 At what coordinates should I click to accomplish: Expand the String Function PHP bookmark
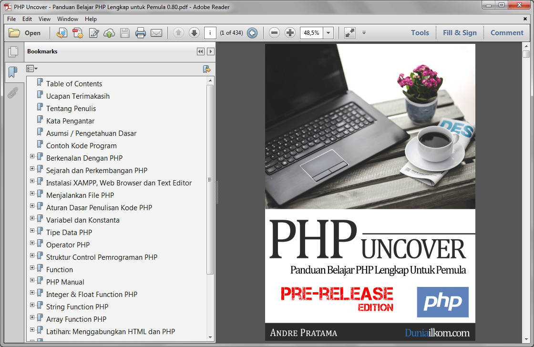[32, 305]
